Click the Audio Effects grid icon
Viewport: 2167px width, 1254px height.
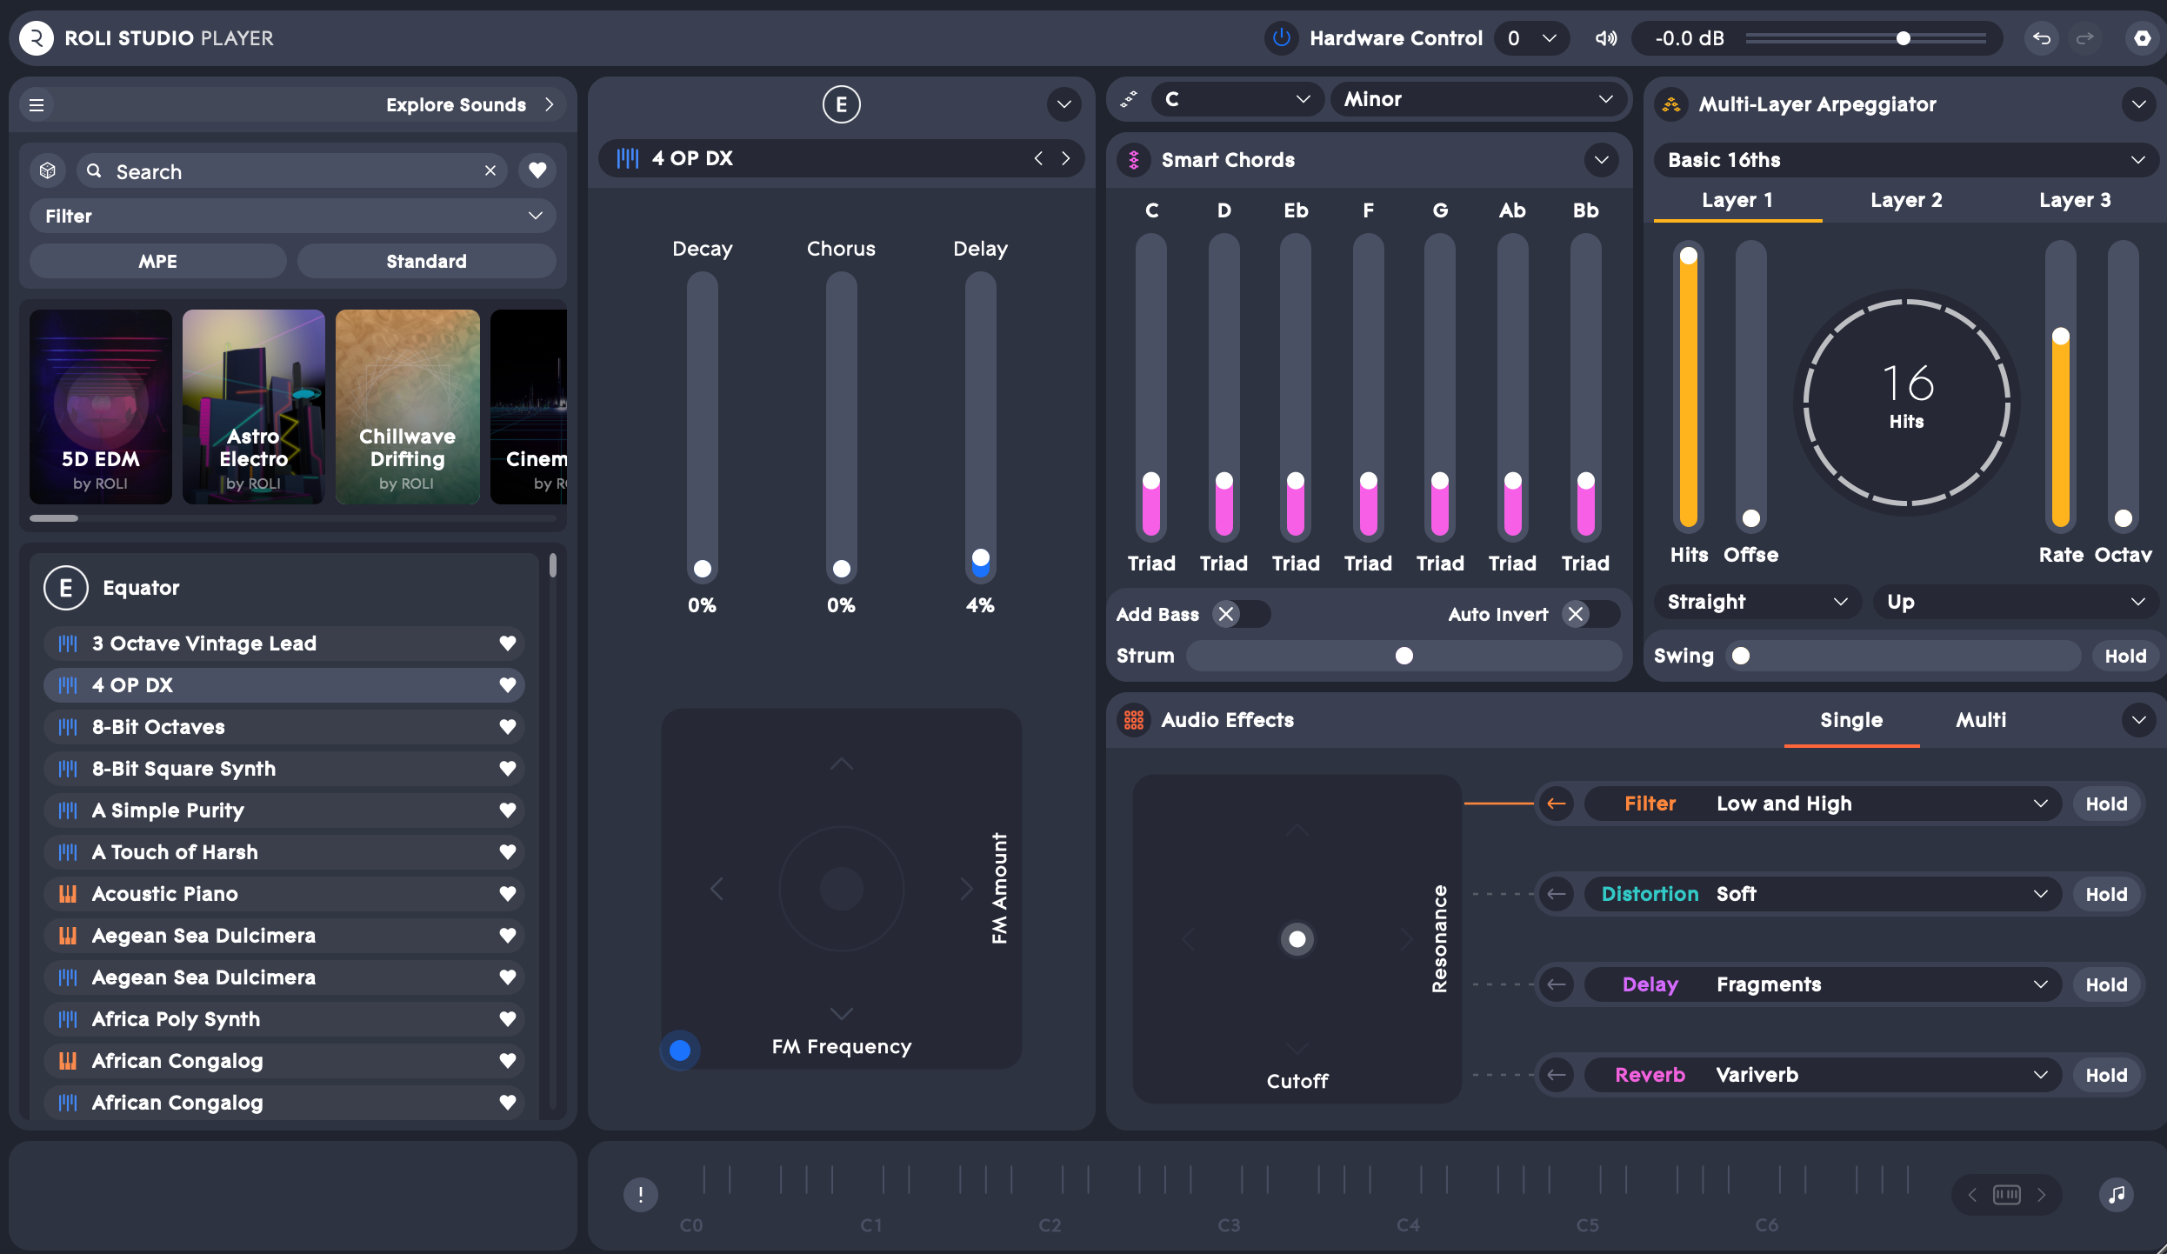(x=1134, y=720)
